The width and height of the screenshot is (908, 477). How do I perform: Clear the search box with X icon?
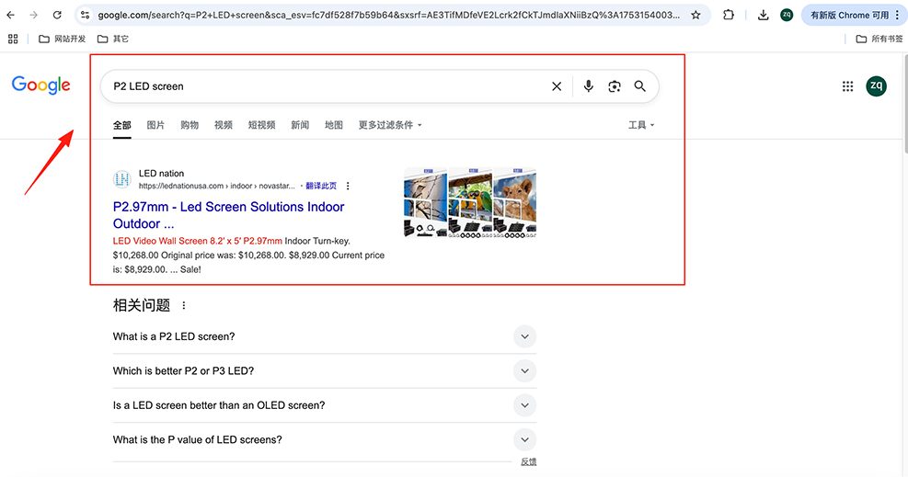[x=557, y=86]
